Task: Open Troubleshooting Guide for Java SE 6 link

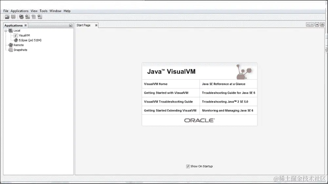Action: pyautogui.click(x=228, y=93)
